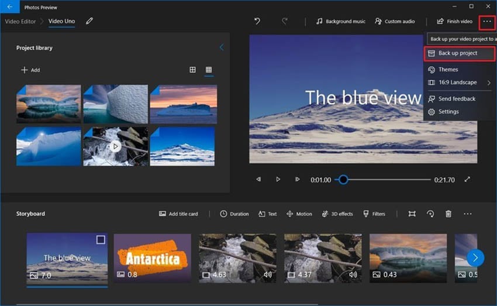The width and height of the screenshot is (497, 306).
Task: Open Text tool in storyboard toolbar
Action: coord(268,214)
